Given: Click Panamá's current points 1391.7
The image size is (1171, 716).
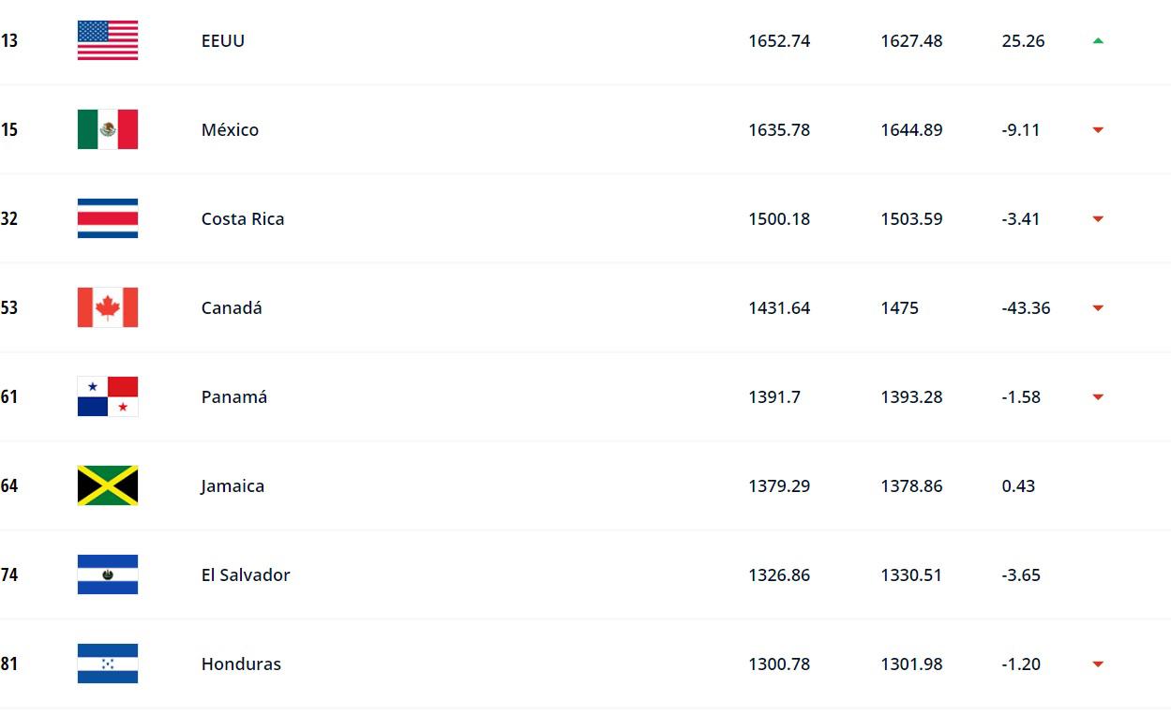Looking at the screenshot, I should pyautogui.click(x=774, y=397).
